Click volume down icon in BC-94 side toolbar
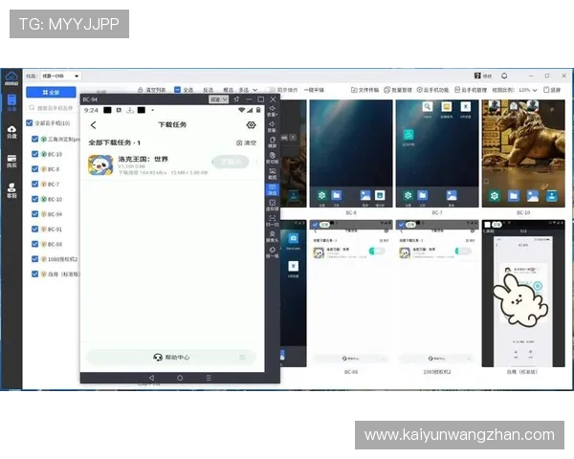 tap(273, 126)
